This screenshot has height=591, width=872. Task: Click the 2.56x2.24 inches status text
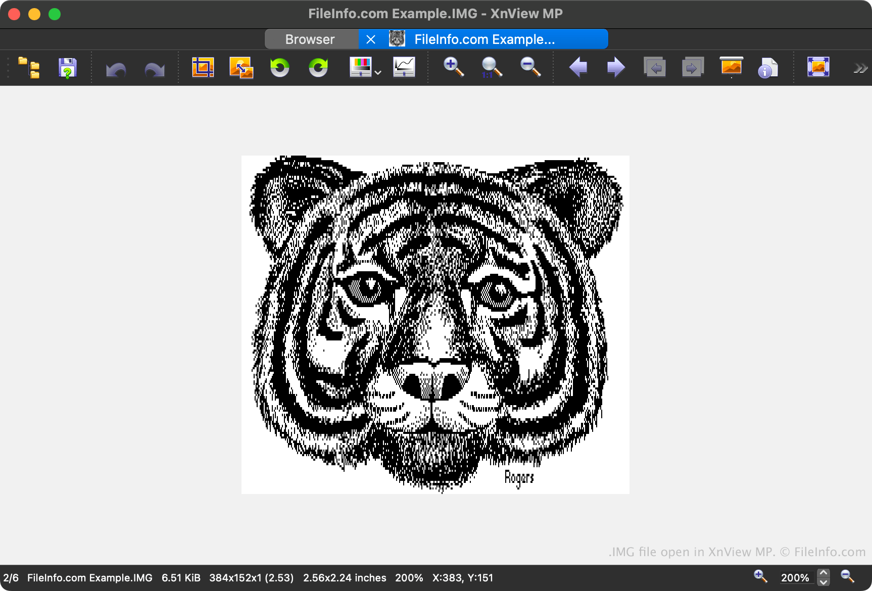pos(345,578)
